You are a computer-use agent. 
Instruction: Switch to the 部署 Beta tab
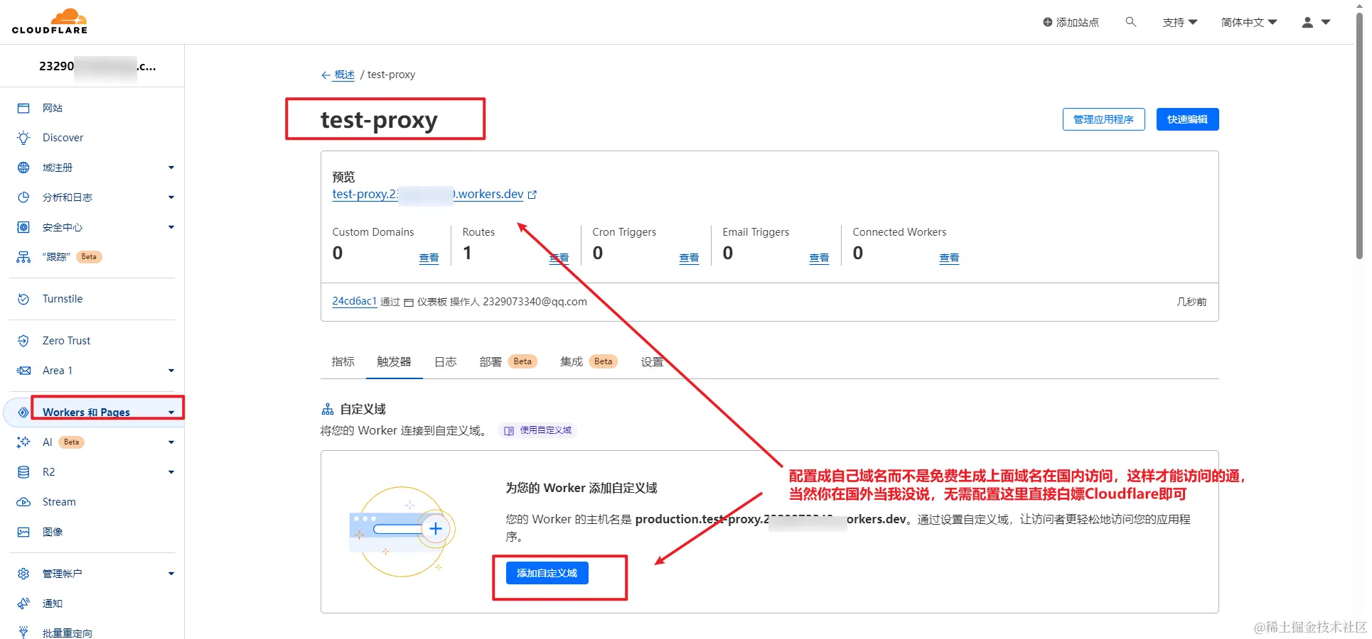pos(508,362)
